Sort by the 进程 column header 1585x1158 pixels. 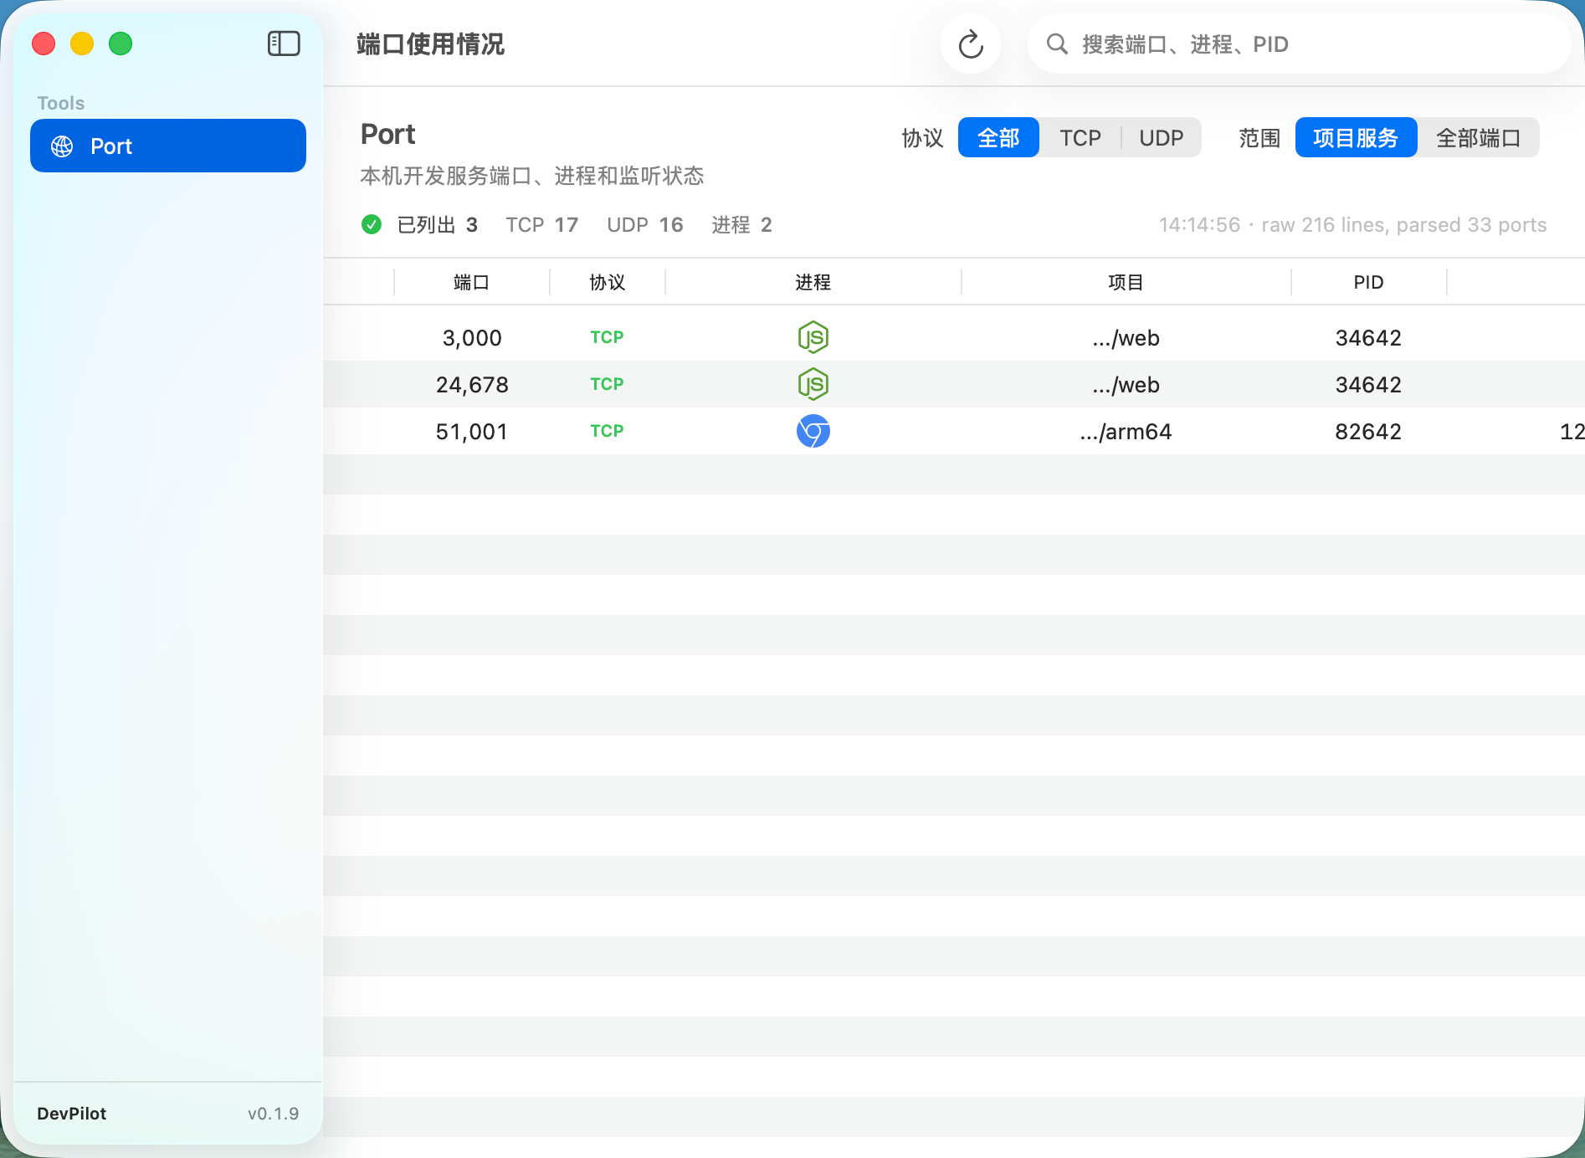(813, 282)
